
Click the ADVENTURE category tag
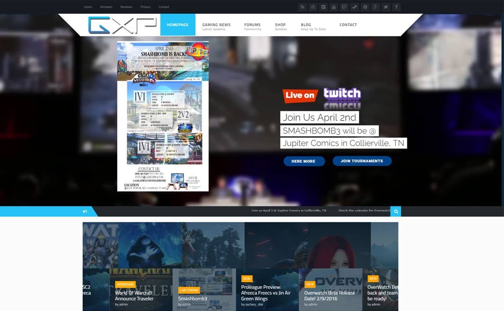126,284
